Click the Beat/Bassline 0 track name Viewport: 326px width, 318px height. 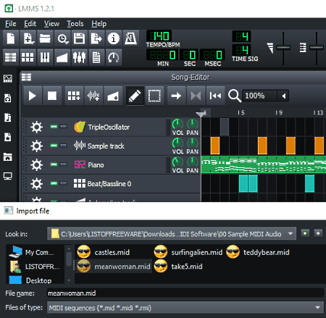pos(109,184)
